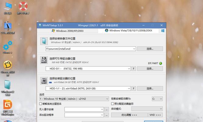
Task: Click the 169 MB 可用 FAT32 info text
Action: pos(70,63)
